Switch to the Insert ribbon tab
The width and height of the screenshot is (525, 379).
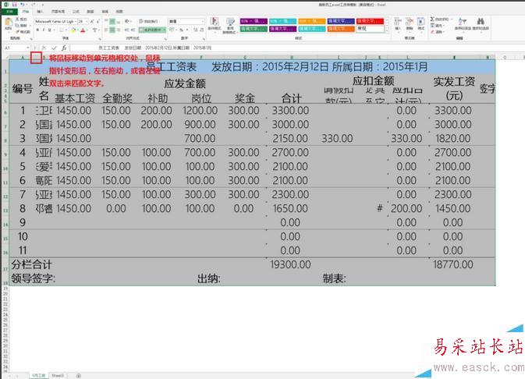pyautogui.click(x=41, y=12)
